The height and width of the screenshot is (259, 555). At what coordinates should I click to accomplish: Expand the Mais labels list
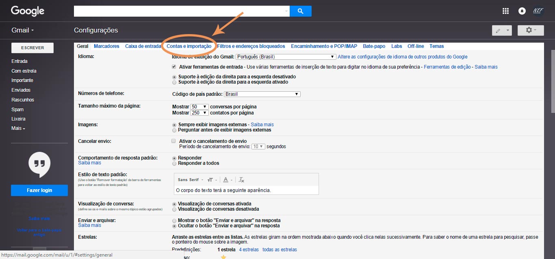18,128
